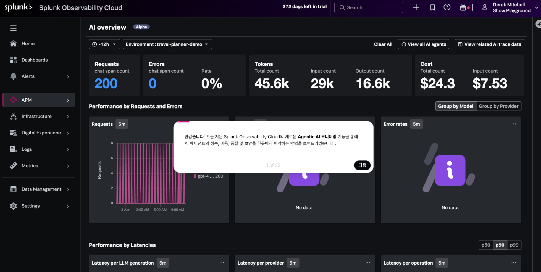This screenshot has width=541, height=272.
Task: Click the Latency per provider 5m badge
Action: pos(293,263)
